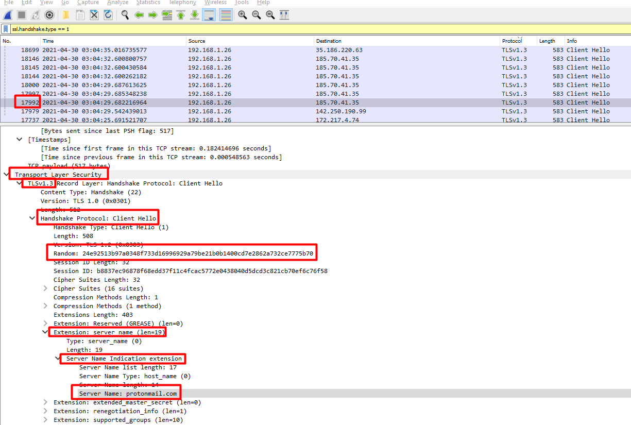Open capture options gear icon
631x425 pixels.
[x=49, y=15]
